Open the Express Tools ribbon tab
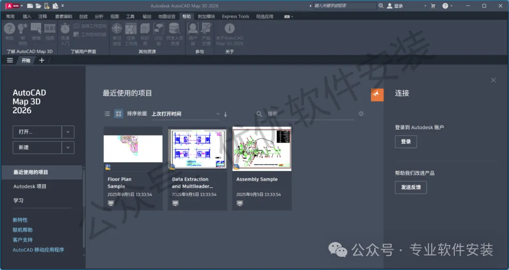The image size is (509, 270). pyautogui.click(x=236, y=16)
